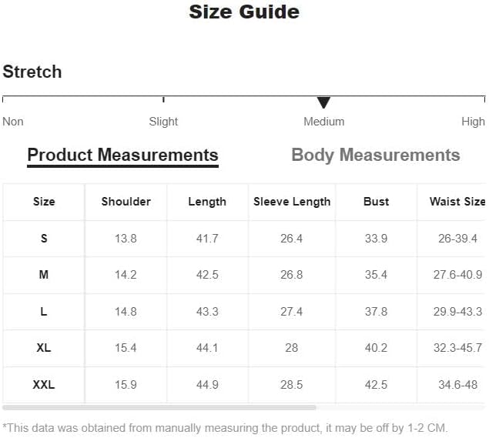Click the L row bust value 37.8

point(376,312)
